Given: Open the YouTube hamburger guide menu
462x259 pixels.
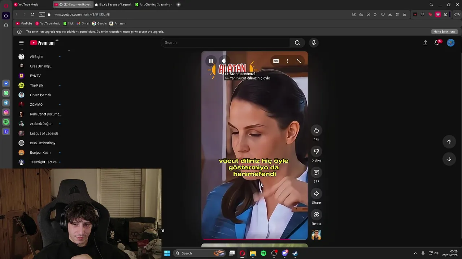Looking at the screenshot, I should (x=21, y=43).
